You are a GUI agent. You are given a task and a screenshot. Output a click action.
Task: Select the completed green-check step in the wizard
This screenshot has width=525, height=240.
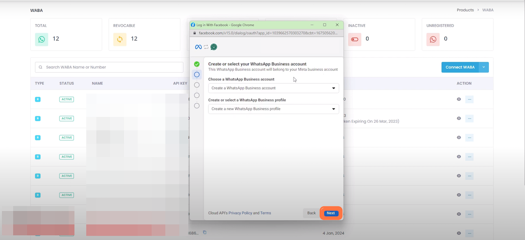197,64
